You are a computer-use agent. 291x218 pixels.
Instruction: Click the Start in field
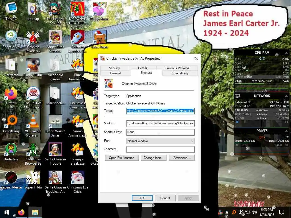160,123
